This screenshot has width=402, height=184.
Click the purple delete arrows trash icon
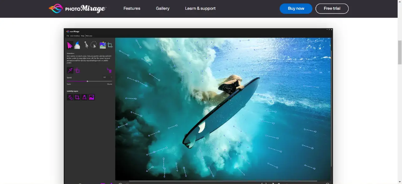coord(109,70)
